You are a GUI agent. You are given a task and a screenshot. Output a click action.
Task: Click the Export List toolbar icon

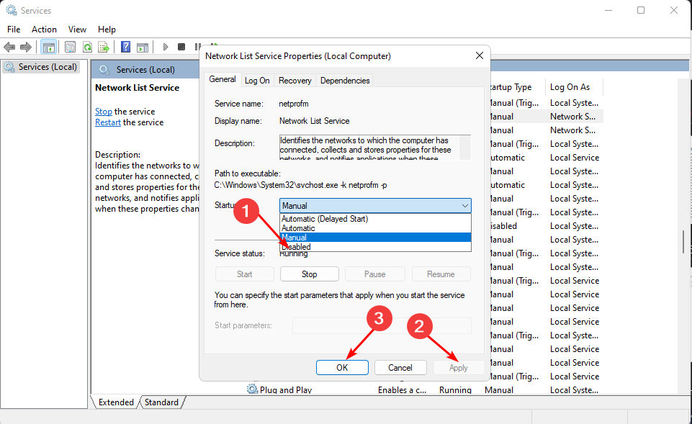point(104,47)
